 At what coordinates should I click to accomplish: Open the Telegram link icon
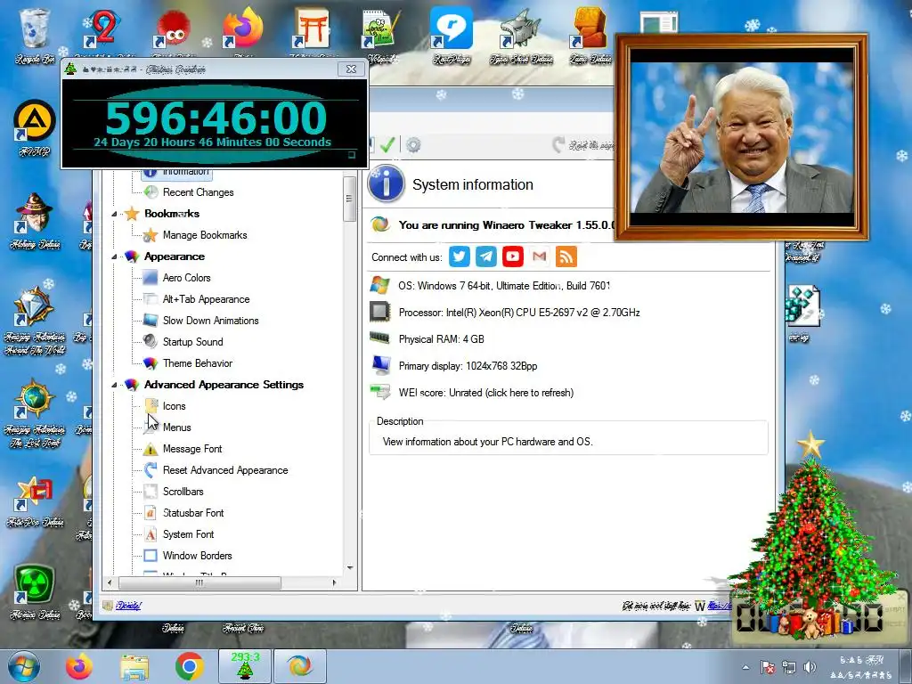(485, 256)
